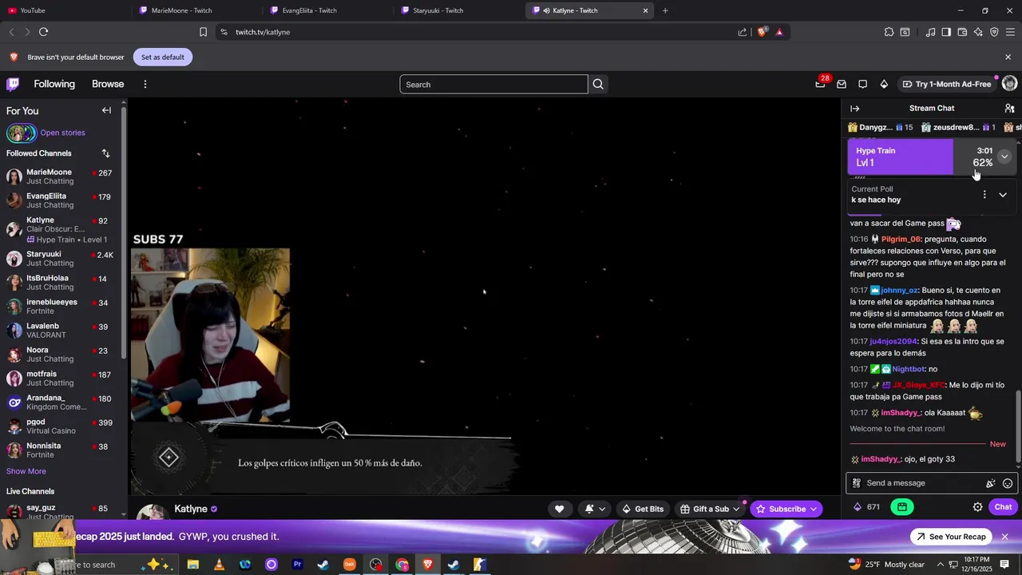Click the search magnifier button
The height and width of the screenshot is (575, 1022).
[598, 84]
